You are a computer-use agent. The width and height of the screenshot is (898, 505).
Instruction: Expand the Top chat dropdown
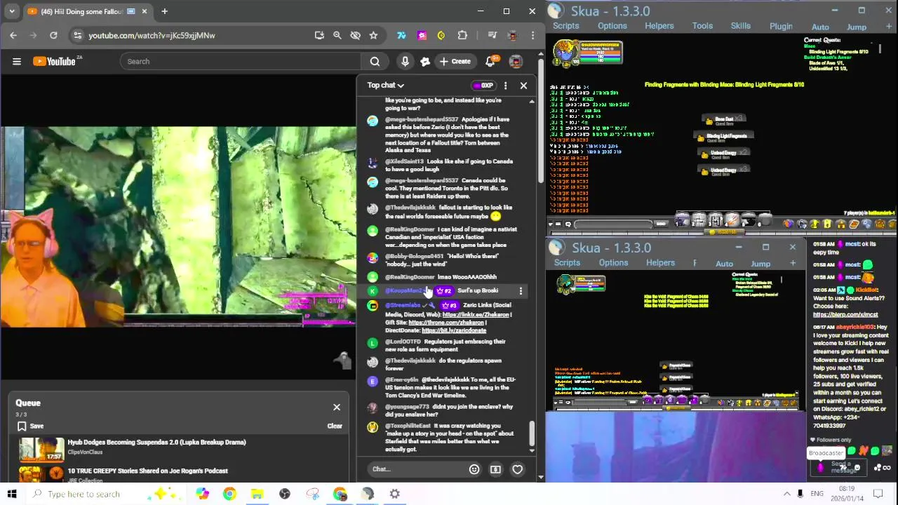[x=386, y=85]
